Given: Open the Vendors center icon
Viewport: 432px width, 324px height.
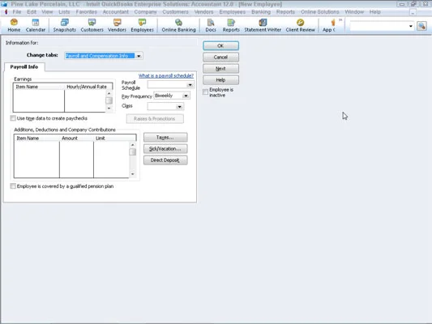Looking at the screenshot, I should (117, 25).
